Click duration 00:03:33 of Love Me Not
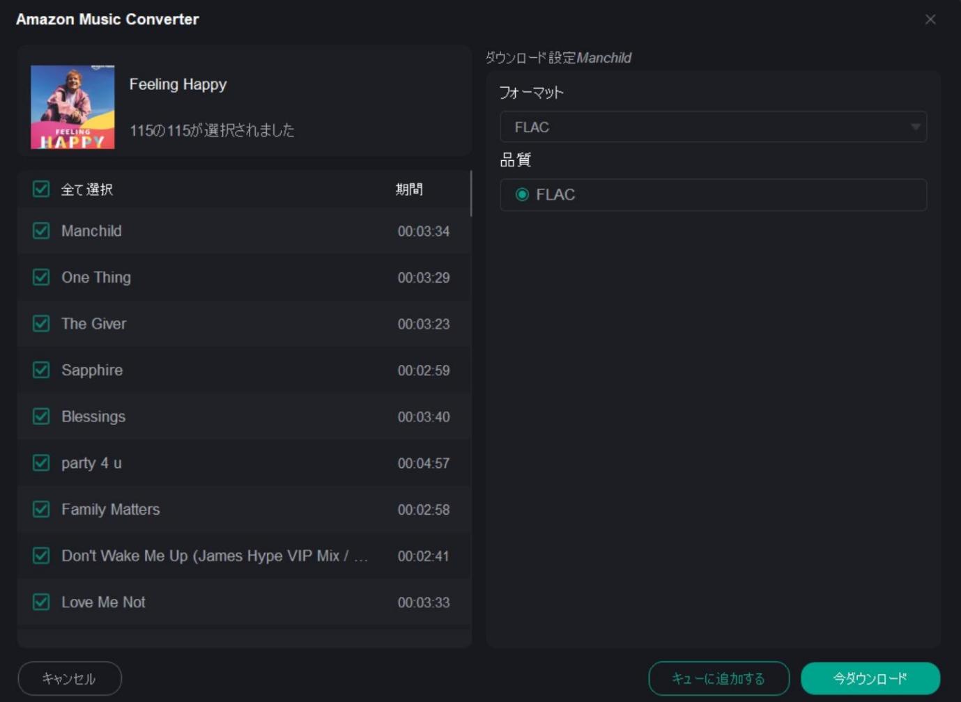Viewport: 961px width, 702px height. pyautogui.click(x=424, y=602)
